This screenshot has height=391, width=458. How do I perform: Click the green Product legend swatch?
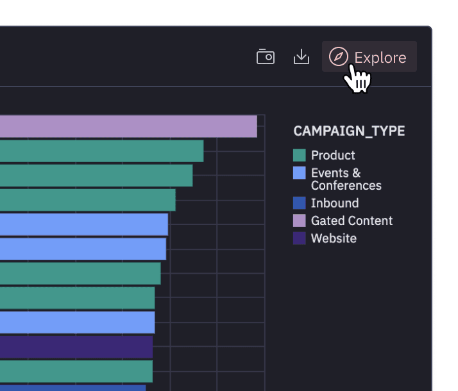[299, 155]
